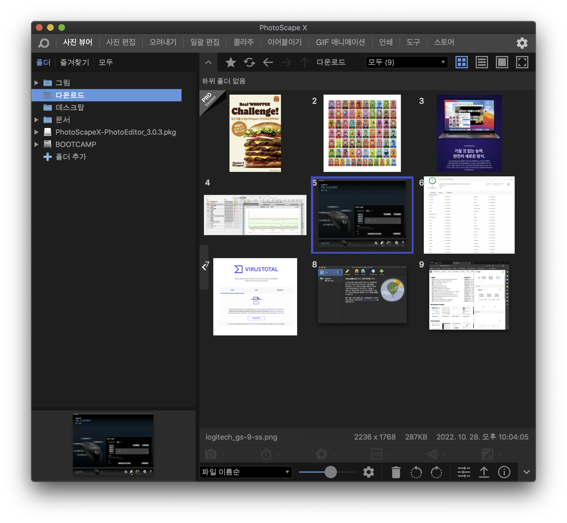Switch to list view

(x=482, y=62)
